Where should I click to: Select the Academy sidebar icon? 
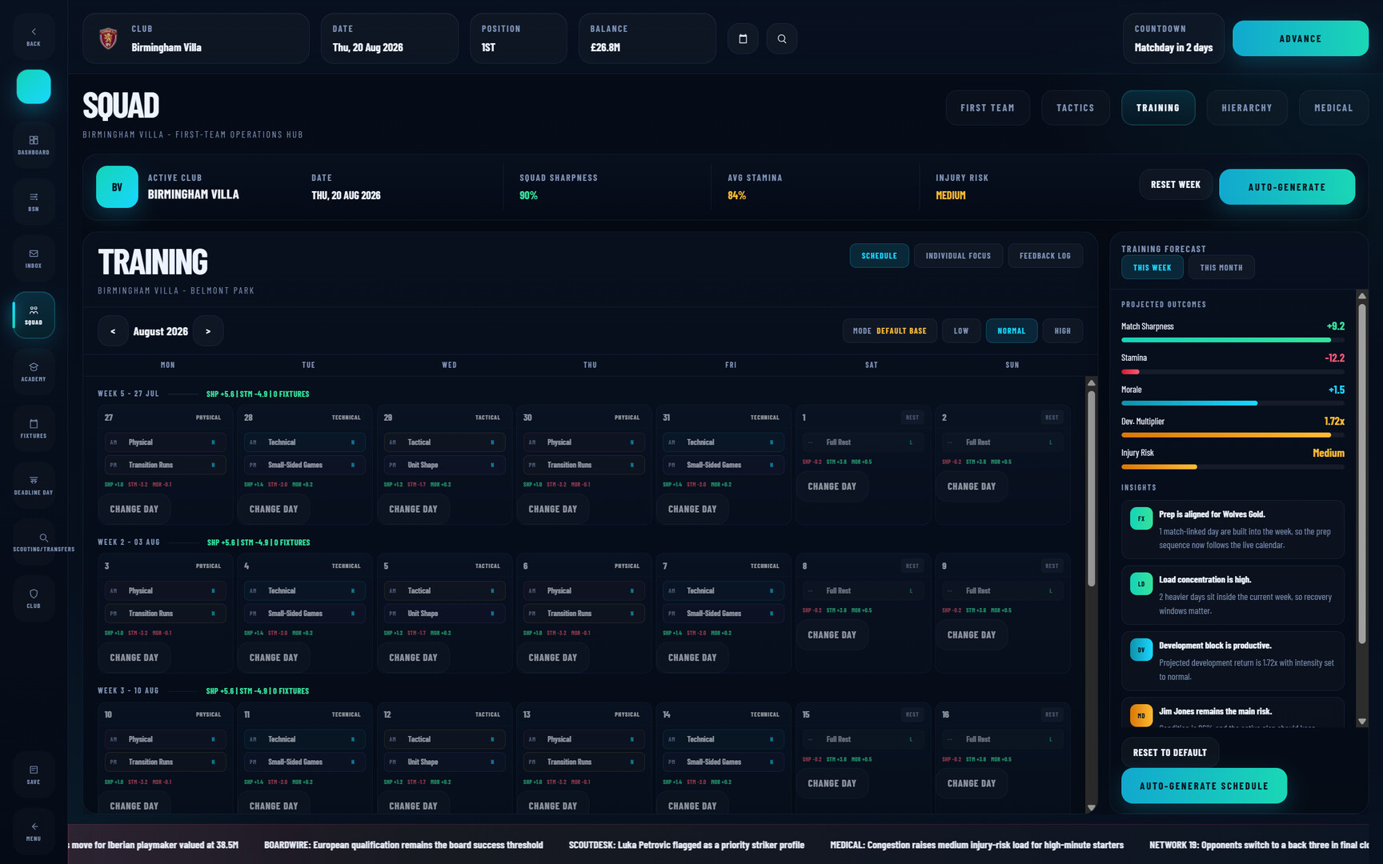33,371
